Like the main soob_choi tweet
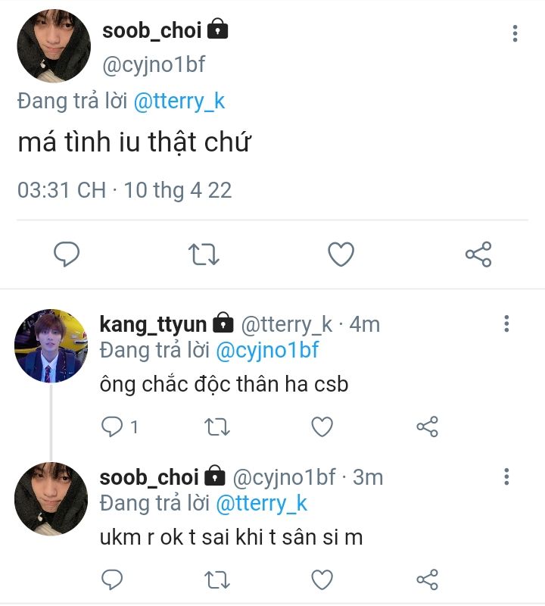Image resolution: width=545 pixels, height=606 pixels. (x=341, y=255)
